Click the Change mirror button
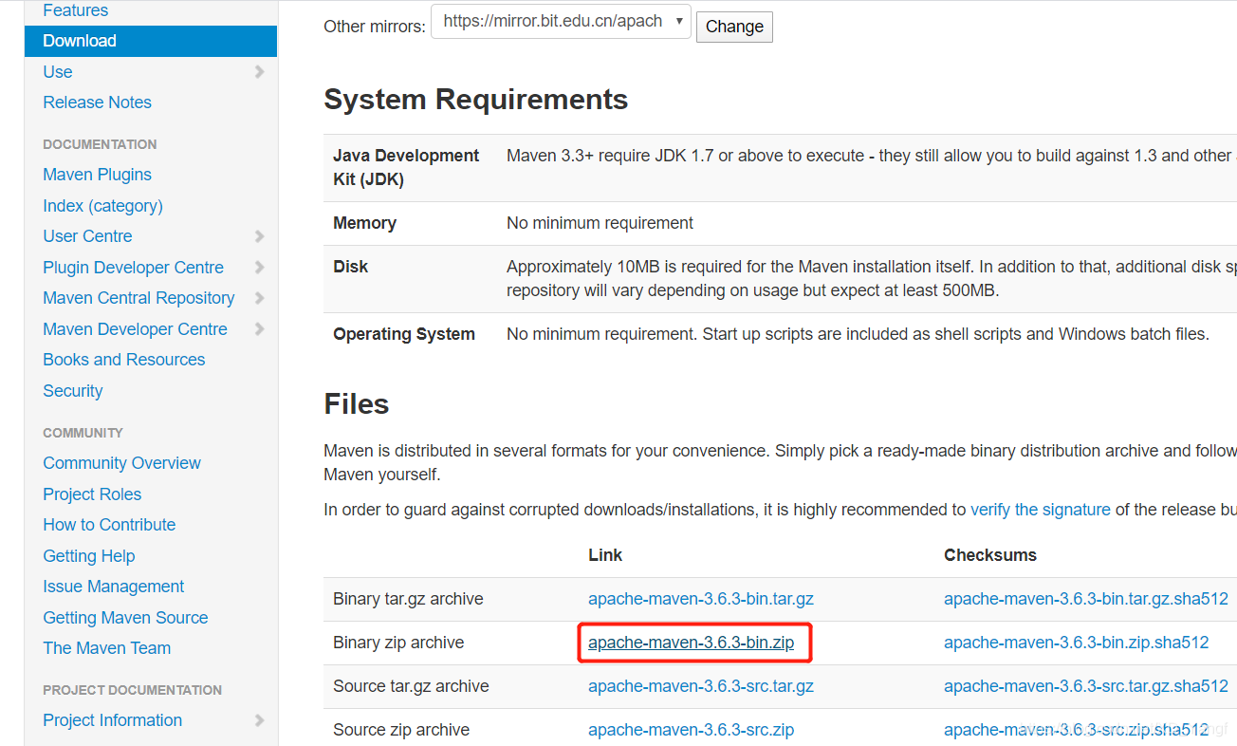Image resolution: width=1237 pixels, height=746 pixels. coord(734,27)
